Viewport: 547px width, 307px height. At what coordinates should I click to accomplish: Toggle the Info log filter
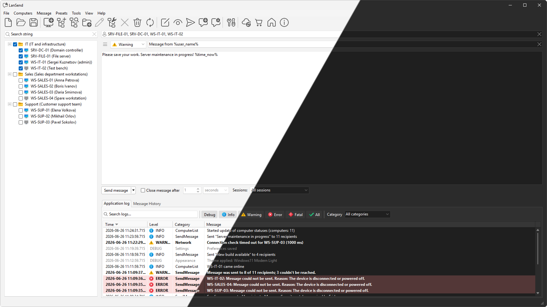pyautogui.click(x=228, y=214)
